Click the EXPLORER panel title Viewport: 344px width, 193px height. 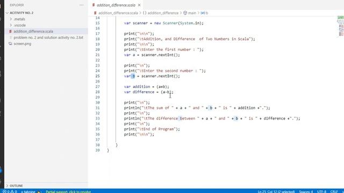tap(17, 5)
